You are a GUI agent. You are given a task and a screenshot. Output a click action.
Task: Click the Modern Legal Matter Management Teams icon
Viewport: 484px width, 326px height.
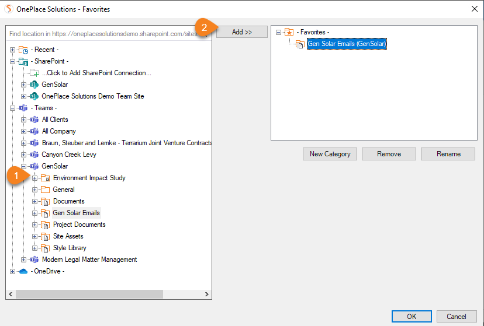point(34,260)
